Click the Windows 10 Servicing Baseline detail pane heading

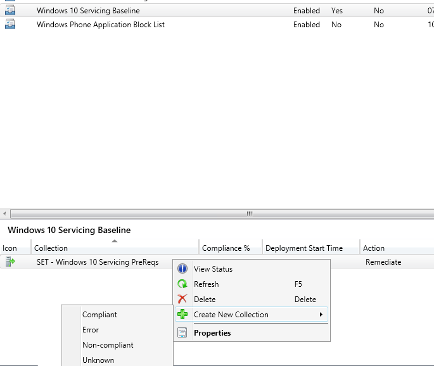(x=69, y=230)
